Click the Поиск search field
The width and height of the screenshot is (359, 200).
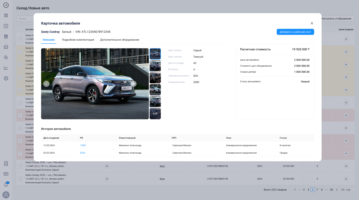[25, 19]
